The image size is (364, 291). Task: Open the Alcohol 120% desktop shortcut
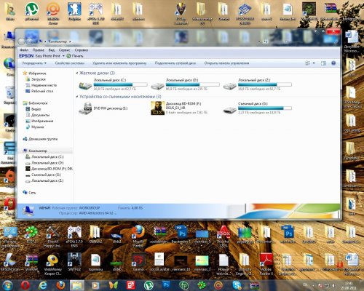click(223, 236)
